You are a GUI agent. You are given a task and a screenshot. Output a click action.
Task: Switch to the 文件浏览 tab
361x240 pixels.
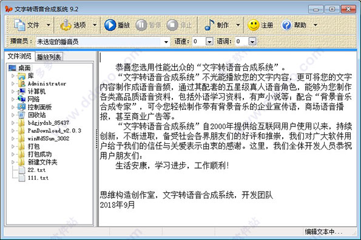coord(19,56)
